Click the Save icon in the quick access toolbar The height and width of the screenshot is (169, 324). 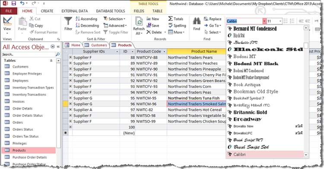coord(14,3)
